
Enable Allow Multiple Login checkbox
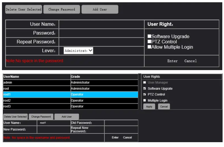149,47
